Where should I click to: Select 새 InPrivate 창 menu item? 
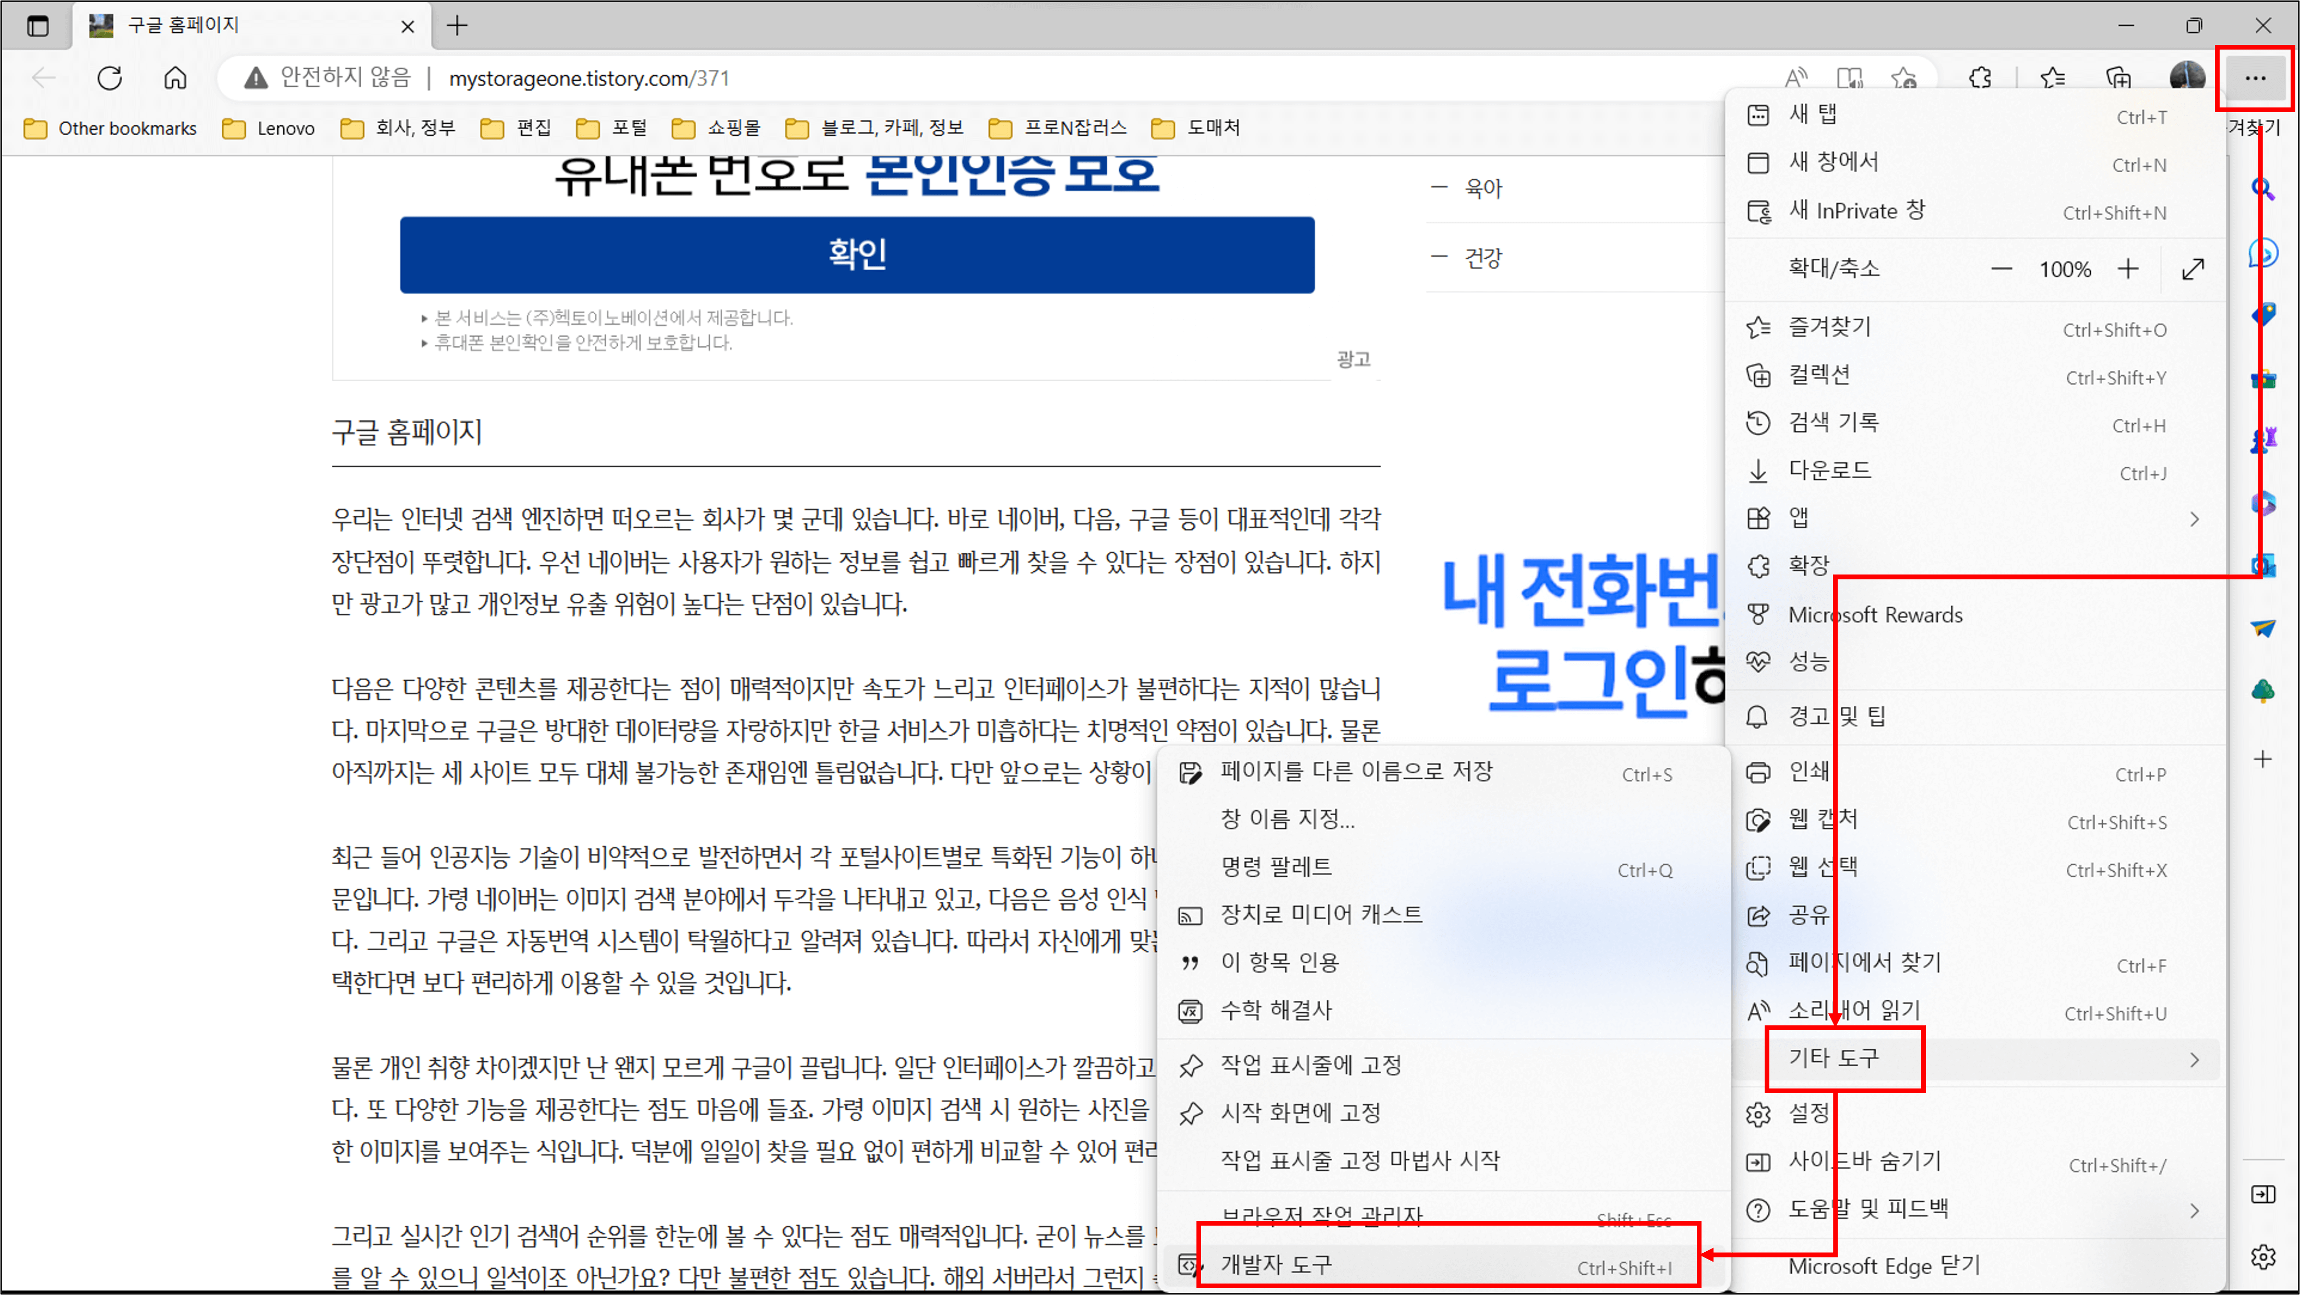(x=1857, y=212)
